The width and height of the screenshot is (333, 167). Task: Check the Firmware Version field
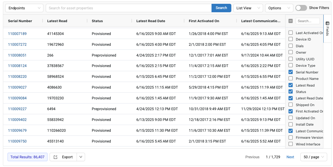click(290, 138)
